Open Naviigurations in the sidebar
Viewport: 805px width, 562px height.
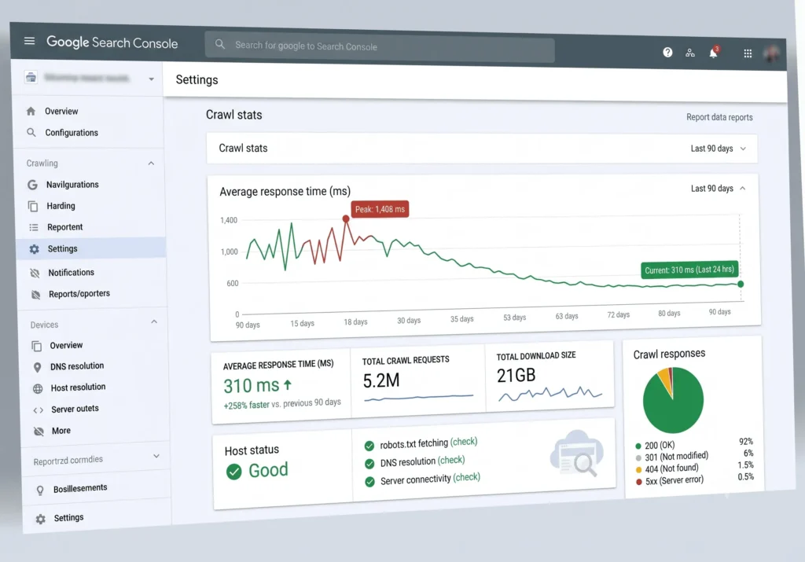[72, 185]
